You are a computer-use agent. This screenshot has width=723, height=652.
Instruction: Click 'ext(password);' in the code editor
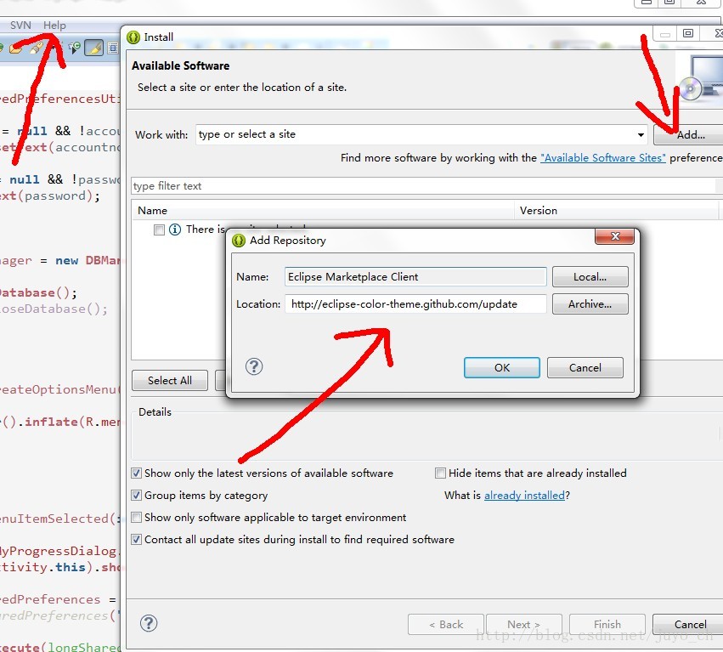(50, 196)
